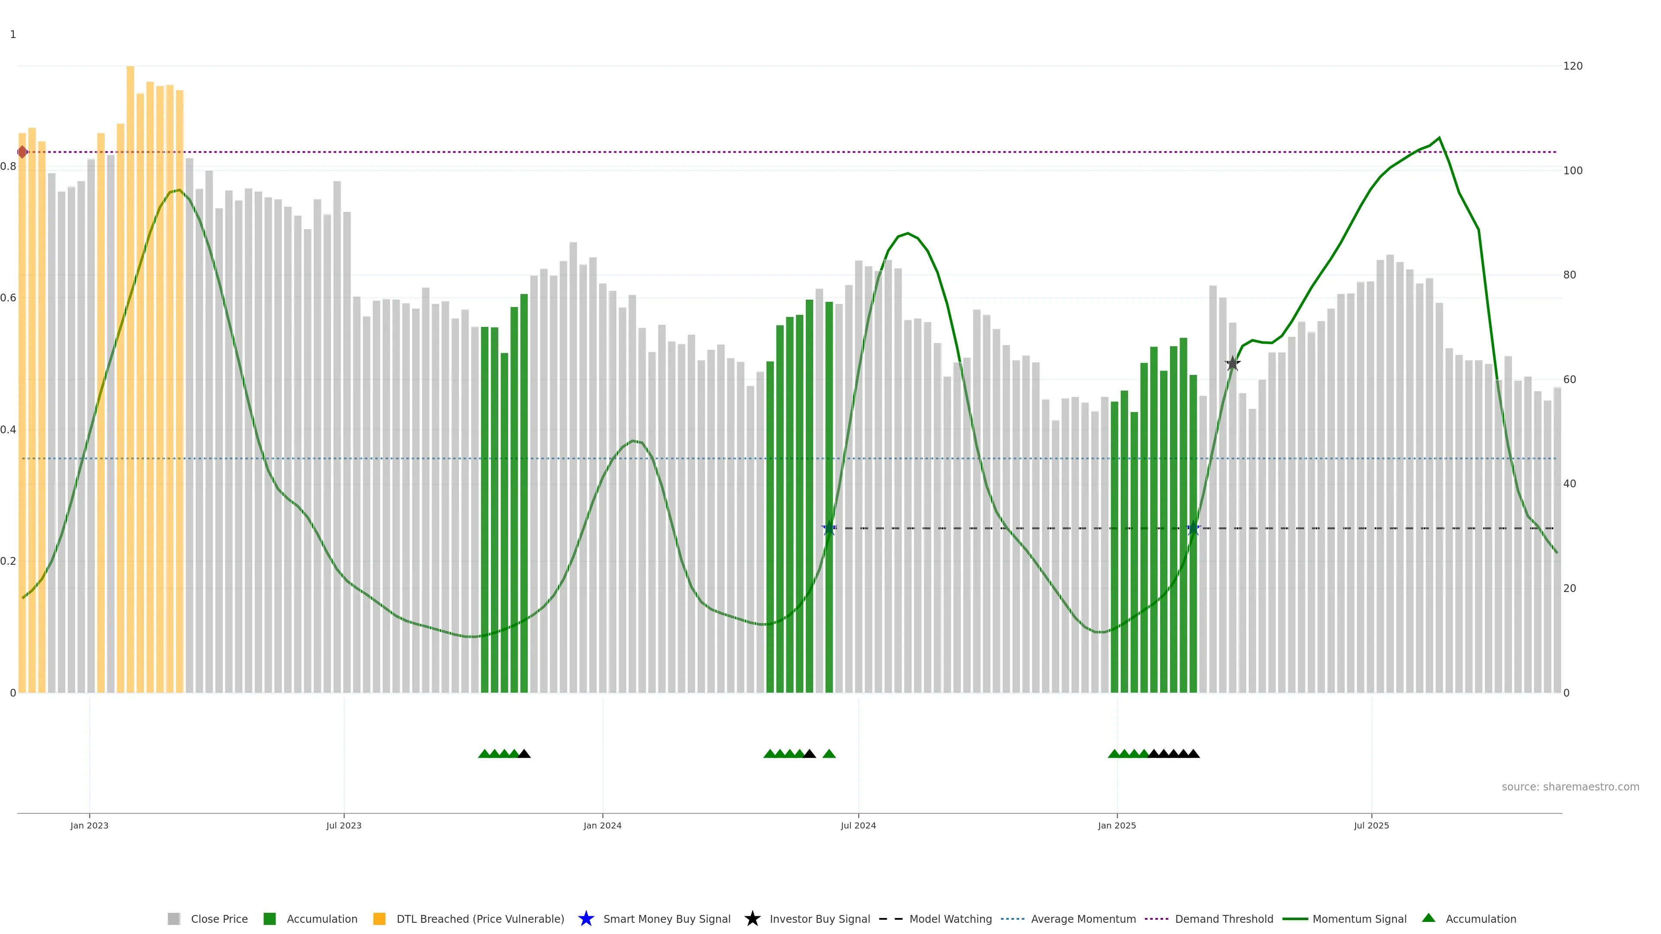The width and height of the screenshot is (1661, 934).
Task: Click the blue Smart Money Buy Signal star in legend
Action: pyautogui.click(x=586, y=918)
